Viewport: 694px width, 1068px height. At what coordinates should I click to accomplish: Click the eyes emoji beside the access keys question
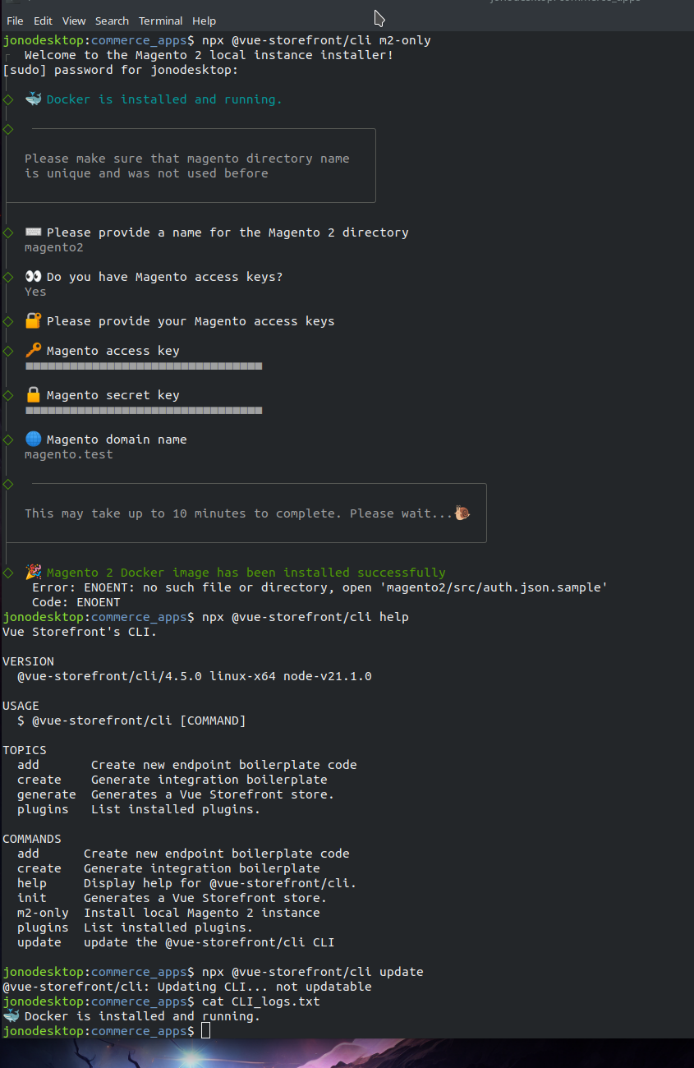[x=34, y=277]
